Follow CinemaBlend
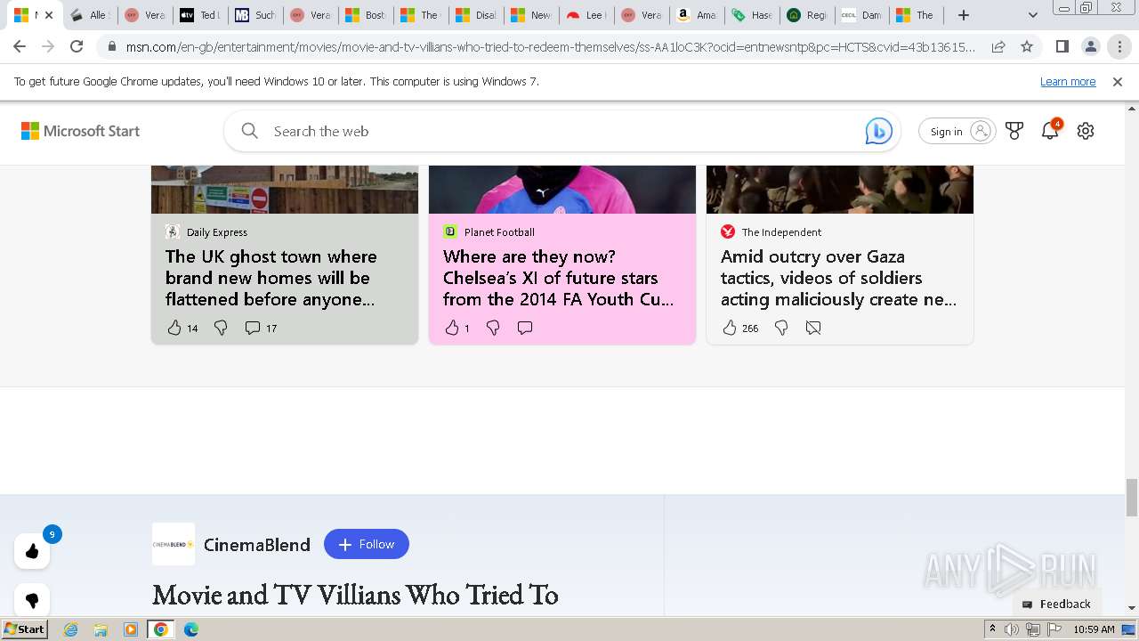The height and width of the screenshot is (641, 1139). pyautogui.click(x=367, y=544)
